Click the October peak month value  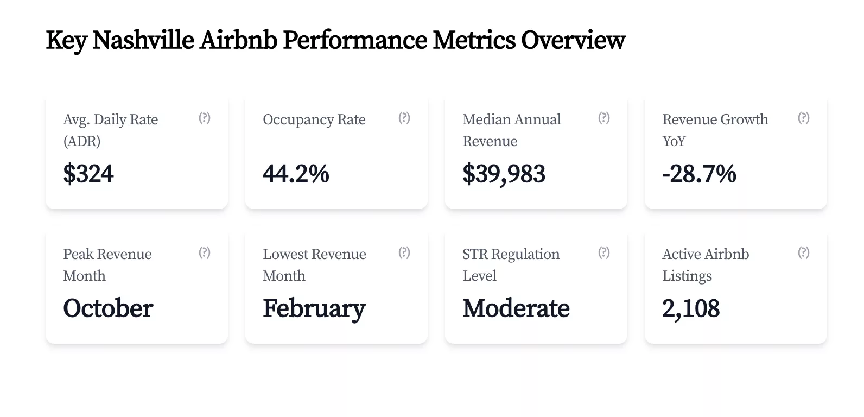107,308
